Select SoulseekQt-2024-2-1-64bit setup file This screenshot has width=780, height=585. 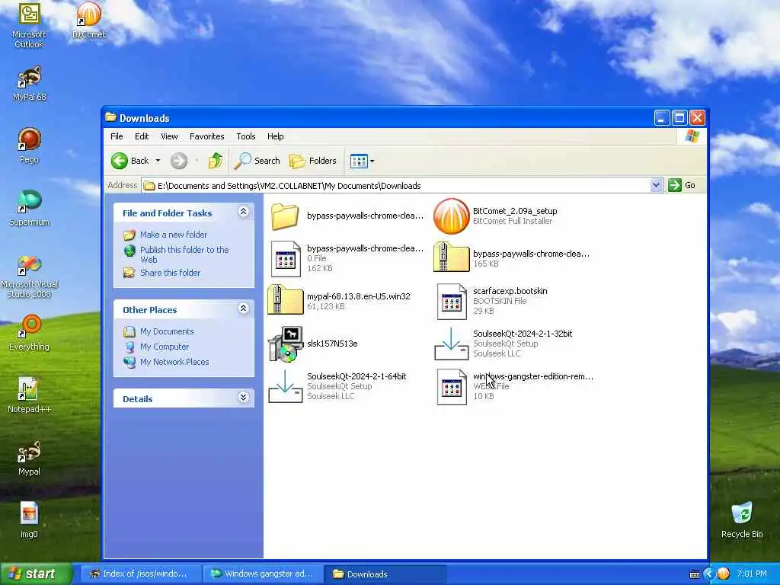(337, 386)
